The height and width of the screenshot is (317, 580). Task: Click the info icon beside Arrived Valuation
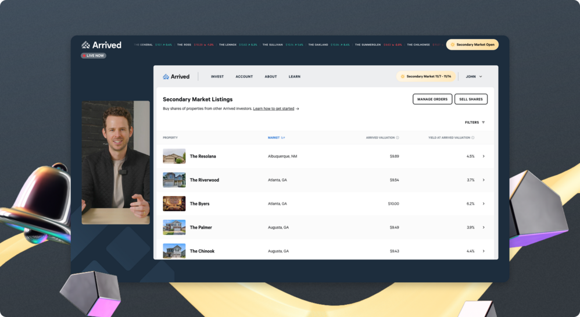pos(398,138)
